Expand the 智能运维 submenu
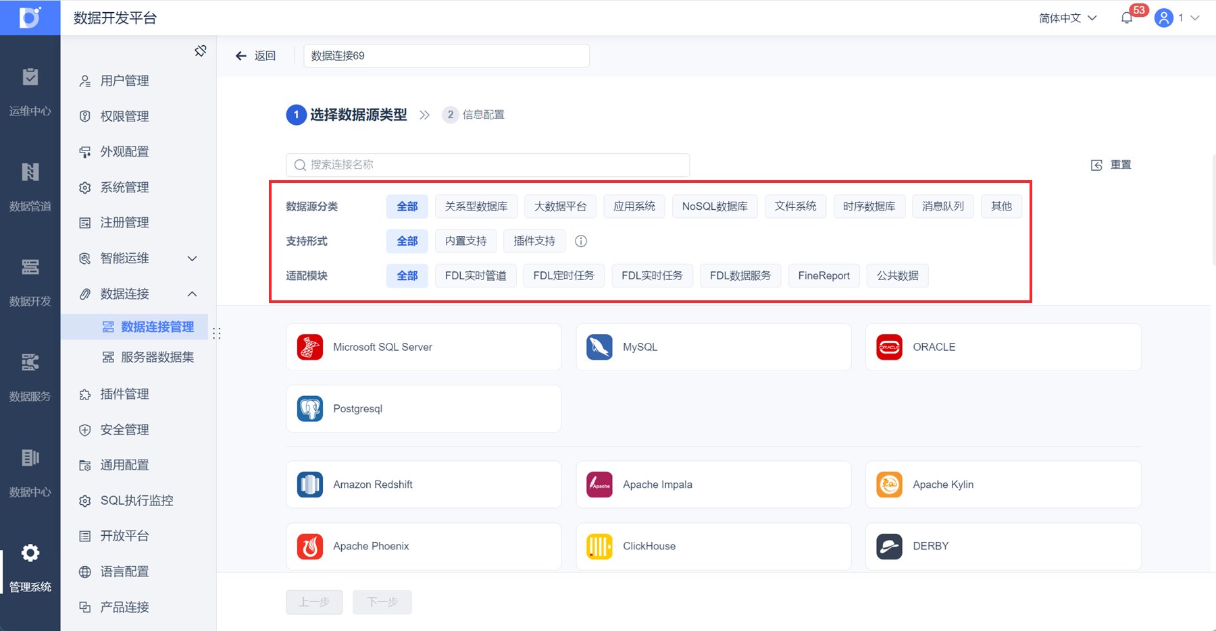 [x=193, y=258]
